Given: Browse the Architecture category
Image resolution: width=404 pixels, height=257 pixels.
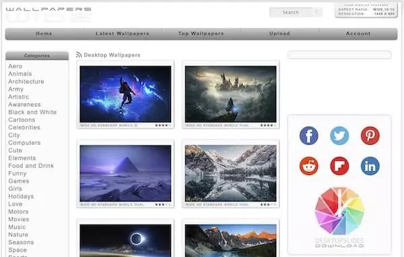Looking at the screenshot, I should pos(26,81).
